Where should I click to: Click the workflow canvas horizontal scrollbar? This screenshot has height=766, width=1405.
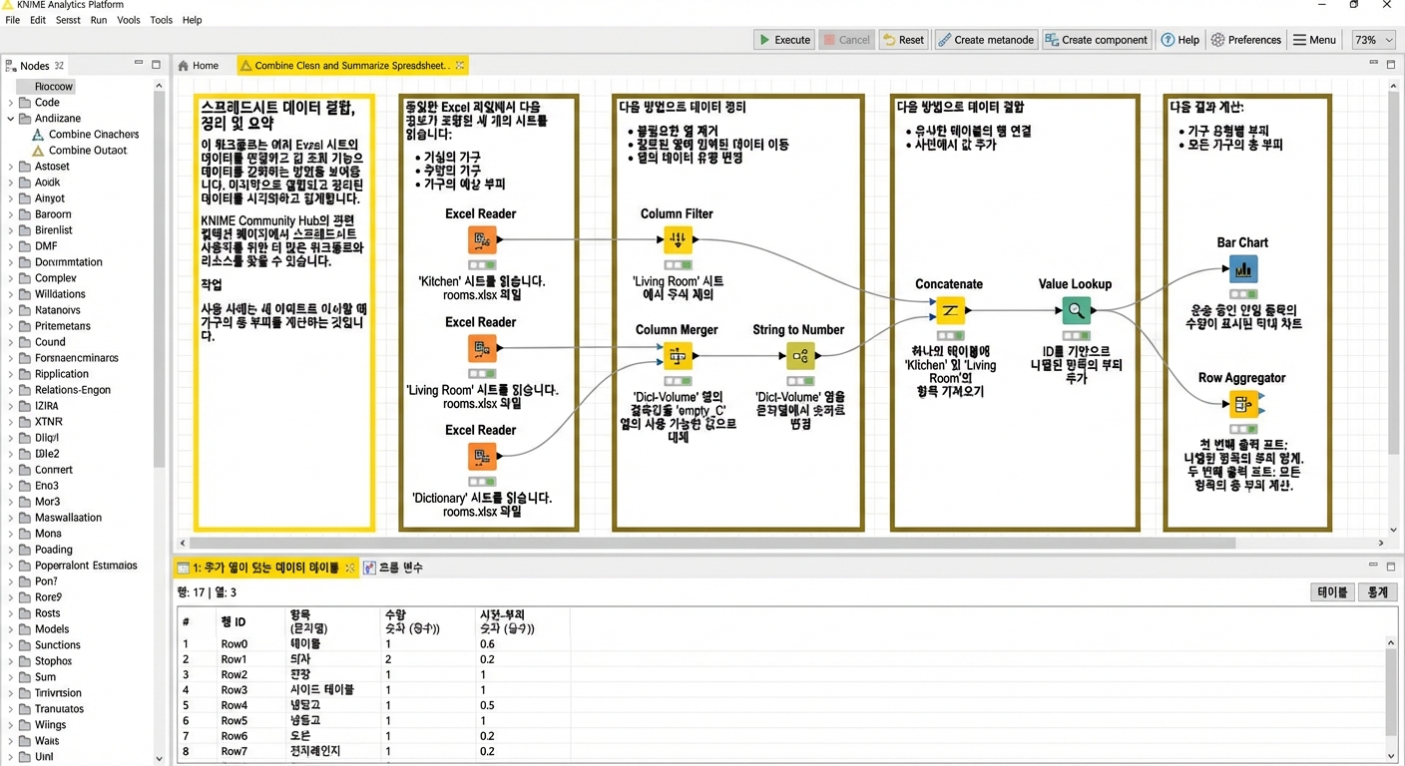[713, 544]
